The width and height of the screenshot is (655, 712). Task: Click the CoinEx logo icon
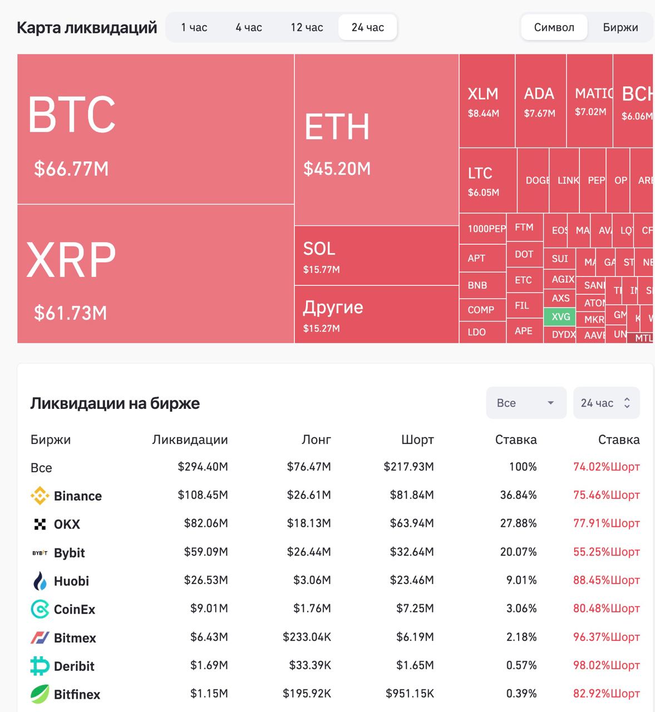coord(40,610)
